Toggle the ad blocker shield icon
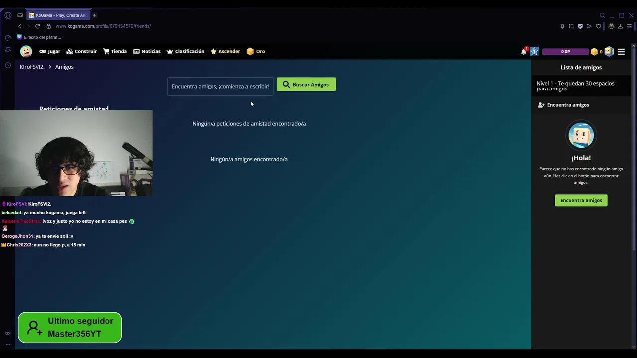Viewport: 637px width, 358px height. pyautogui.click(x=580, y=26)
